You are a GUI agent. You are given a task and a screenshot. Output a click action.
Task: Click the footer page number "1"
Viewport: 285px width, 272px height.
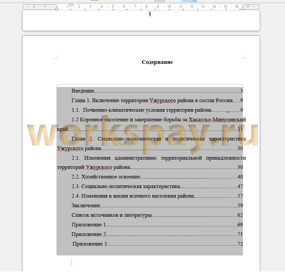[150, 14]
